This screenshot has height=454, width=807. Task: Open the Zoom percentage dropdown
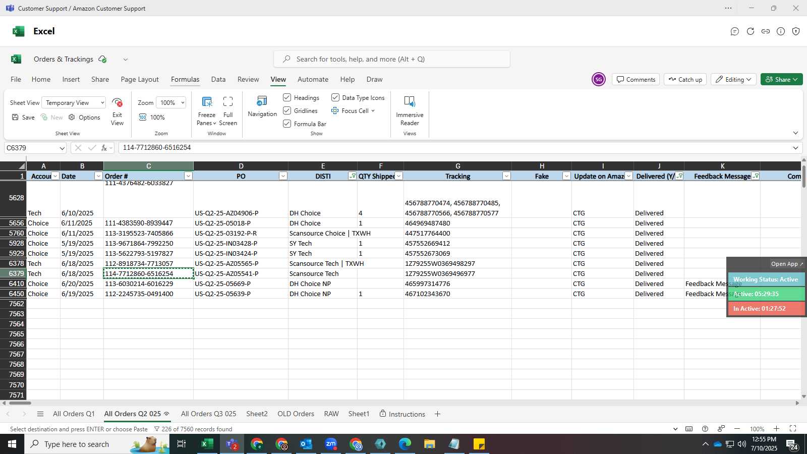(x=171, y=102)
